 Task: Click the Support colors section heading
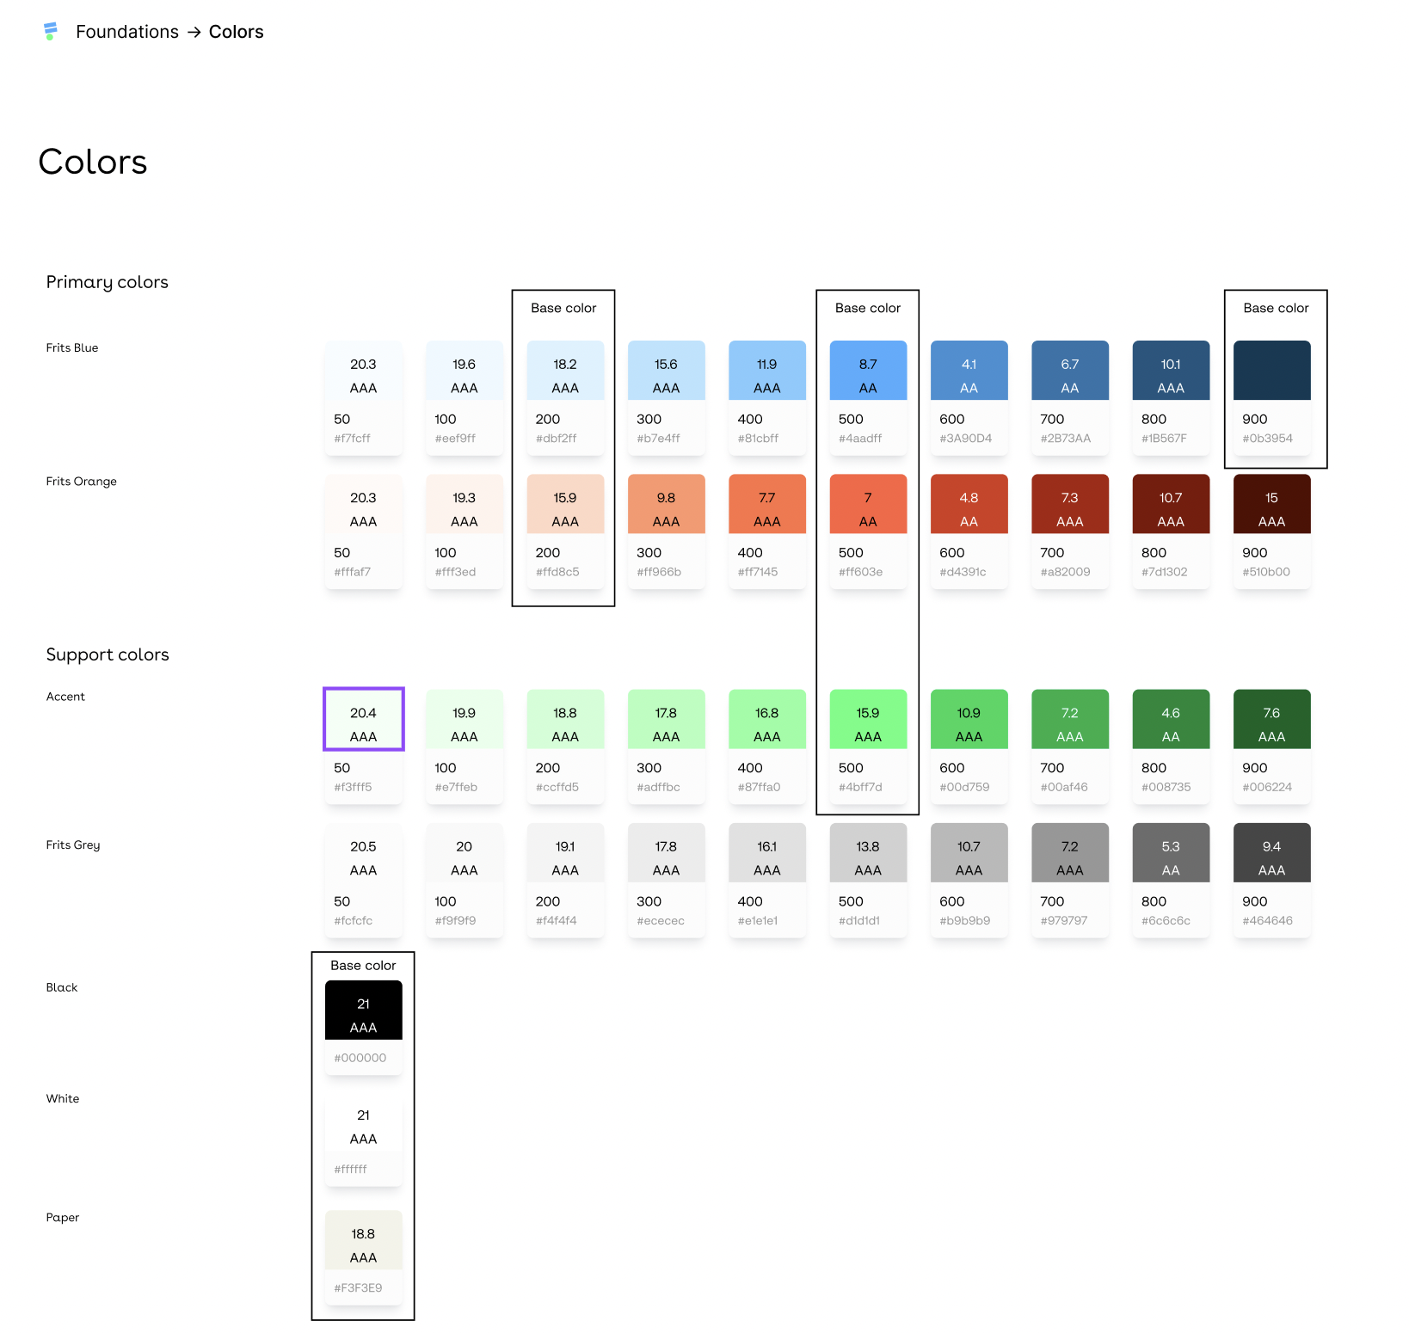108,654
